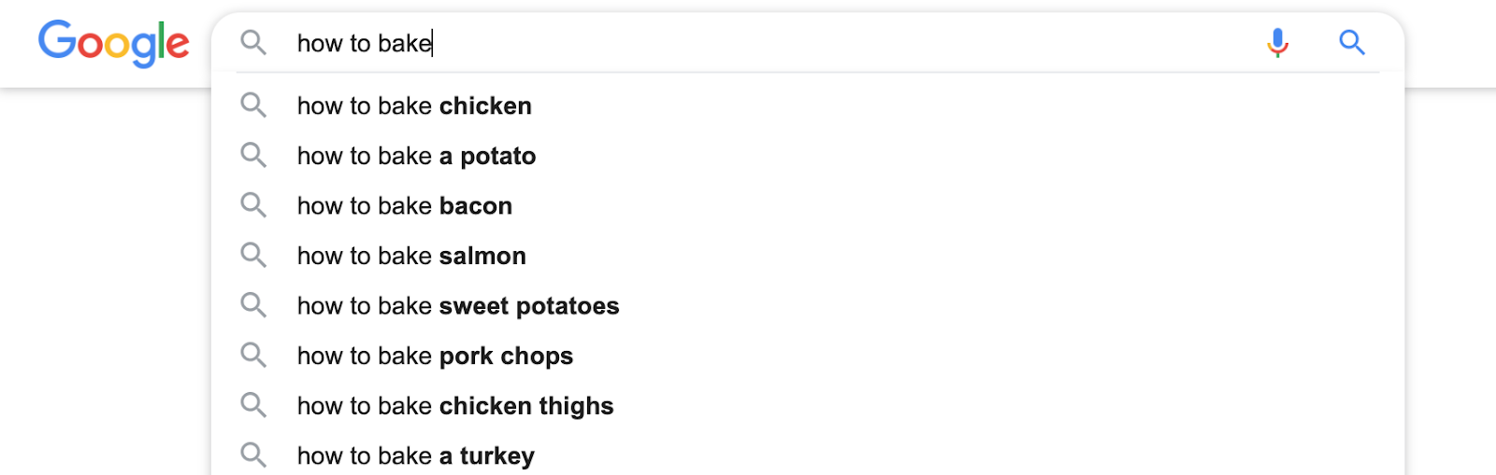The image size is (1496, 475).
Task: Choose 'how to bake a turkey' suggestion
Action: tap(808, 455)
